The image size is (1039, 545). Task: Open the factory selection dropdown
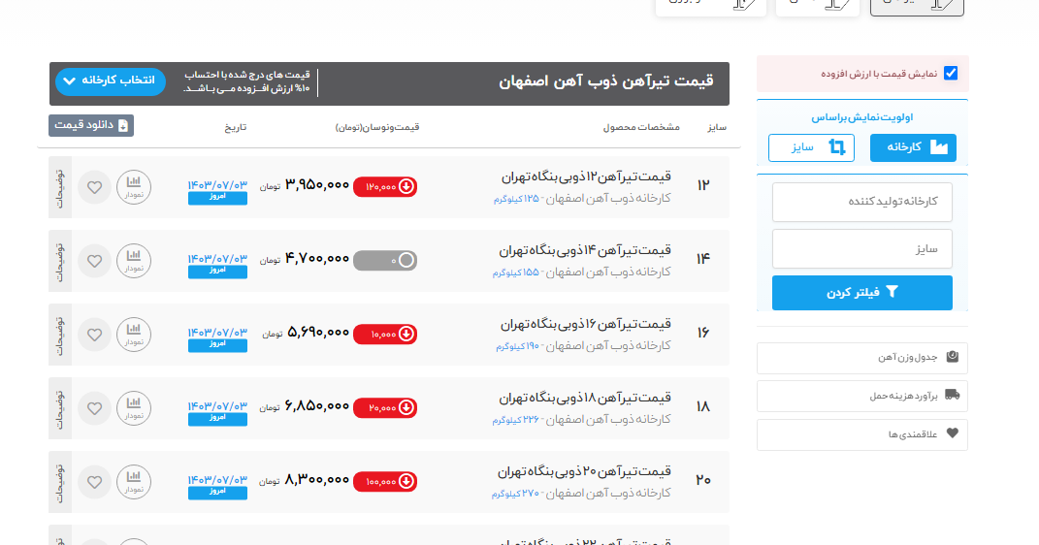[111, 81]
